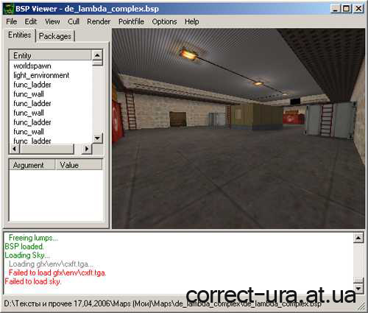Select the Entities tab
This screenshot has height=313, width=368.
tap(20, 35)
